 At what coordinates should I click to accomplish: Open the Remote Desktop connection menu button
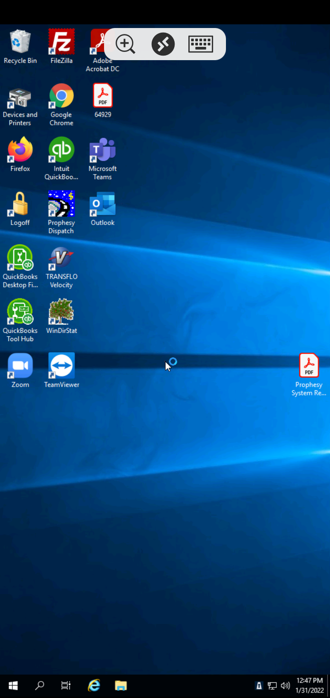tap(163, 44)
